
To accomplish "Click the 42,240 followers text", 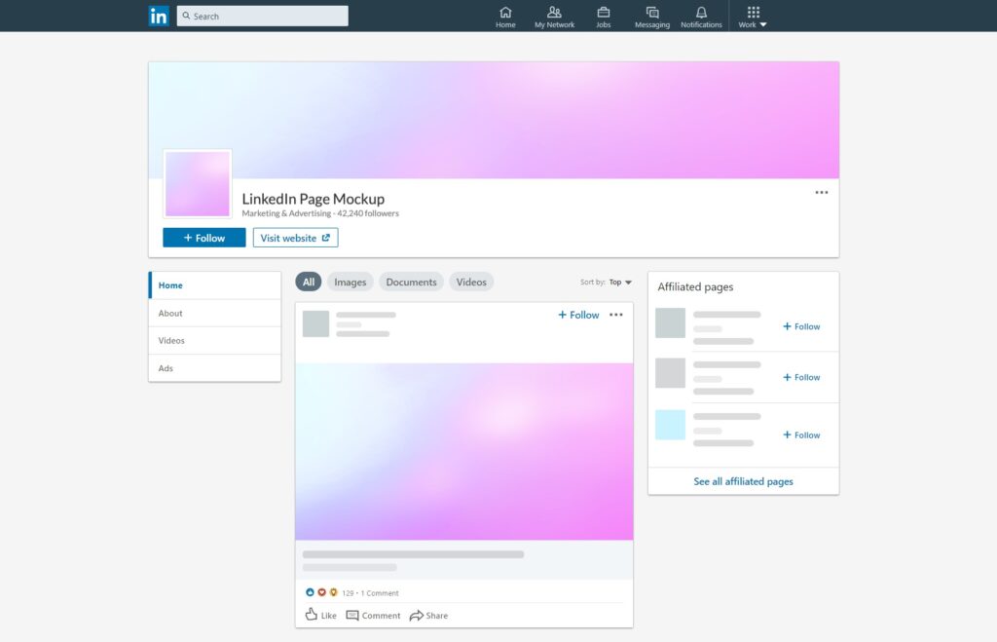I will pos(368,213).
